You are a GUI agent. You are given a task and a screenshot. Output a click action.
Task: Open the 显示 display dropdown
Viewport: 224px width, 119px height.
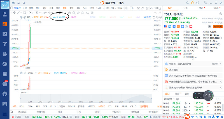pos(121,8)
